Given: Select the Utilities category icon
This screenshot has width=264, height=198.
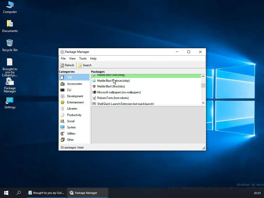Looking at the screenshot, I should click(62, 134).
